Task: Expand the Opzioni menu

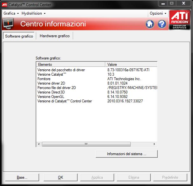Action: tap(158, 13)
